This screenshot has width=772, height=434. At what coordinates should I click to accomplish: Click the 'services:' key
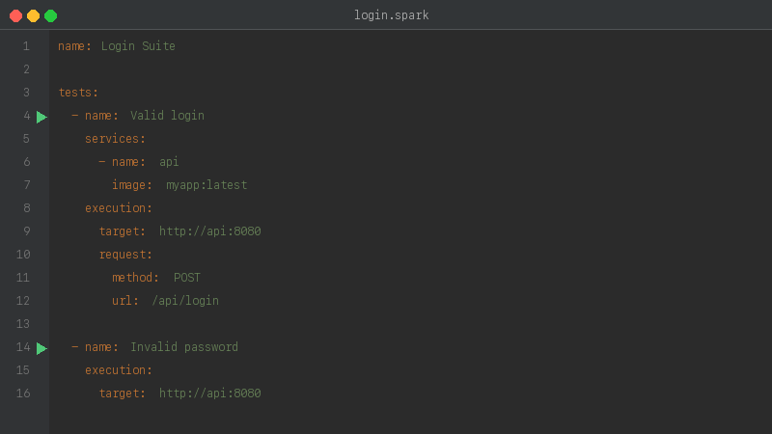(115, 139)
